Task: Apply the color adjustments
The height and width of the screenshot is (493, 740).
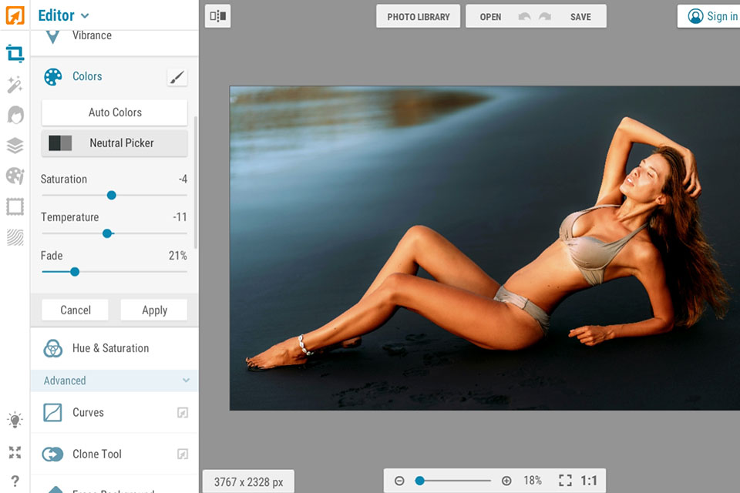Action: tap(154, 310)
